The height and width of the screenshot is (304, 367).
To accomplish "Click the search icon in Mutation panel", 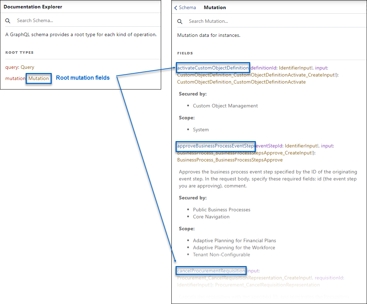I will tap(180, 21).
